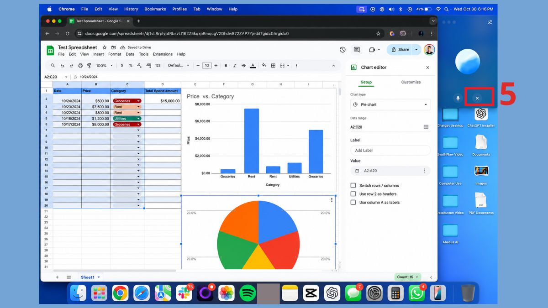Toggle strikethrough formatting

(243, 66)
